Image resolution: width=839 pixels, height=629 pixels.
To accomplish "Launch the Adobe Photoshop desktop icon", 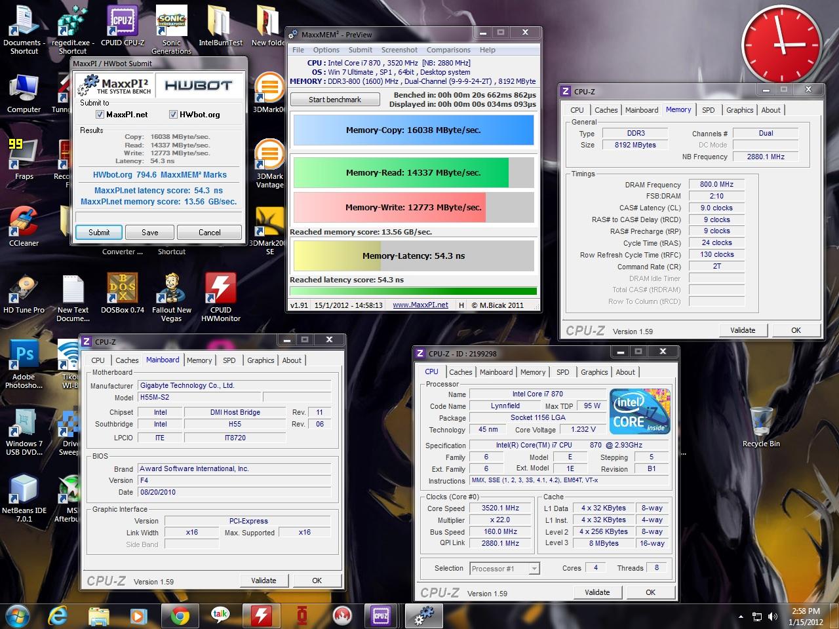I will [x=24, y=364].
